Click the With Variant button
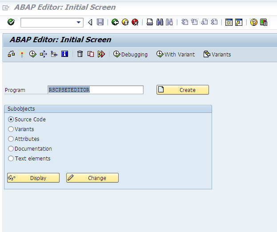The height and width of the screenshot is (232, 277). [x=176, y=54]
